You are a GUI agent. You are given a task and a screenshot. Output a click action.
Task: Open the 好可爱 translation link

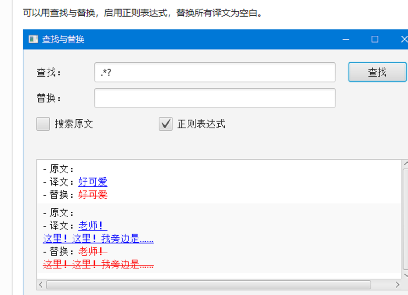click(x=93, y=182)
